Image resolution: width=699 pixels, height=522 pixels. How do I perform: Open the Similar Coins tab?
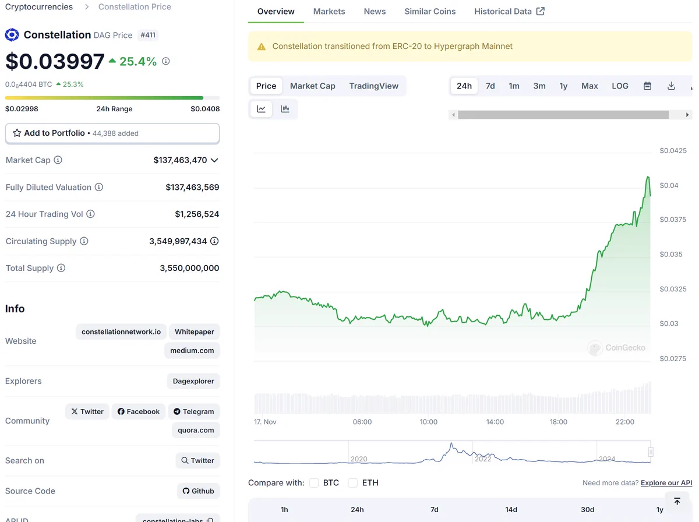point(430,11)
